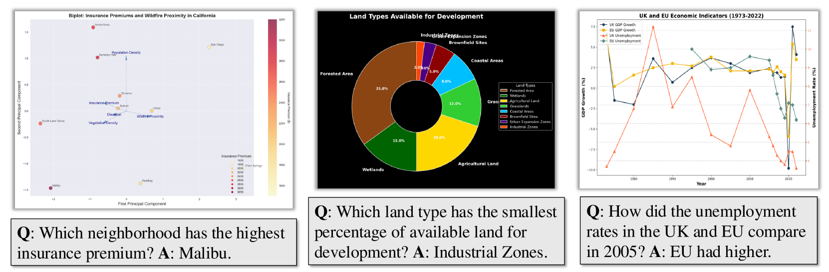Click the Wetlands legend swatch

(x=504, y=96)
